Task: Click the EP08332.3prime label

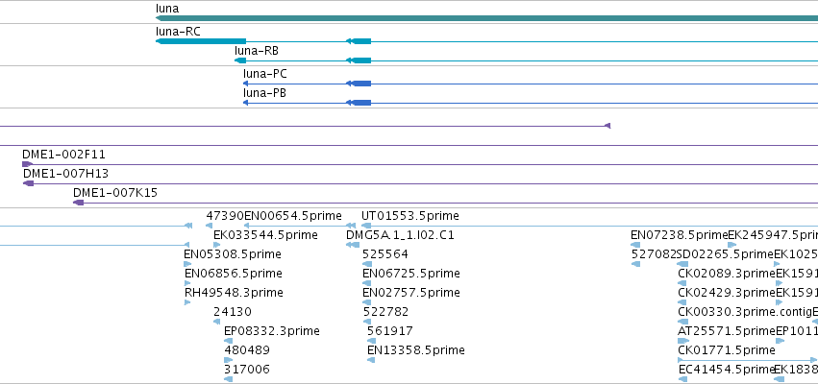Action: click(271, 331)
